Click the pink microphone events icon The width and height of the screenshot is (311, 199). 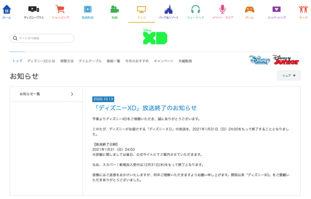tap(222, 9)
